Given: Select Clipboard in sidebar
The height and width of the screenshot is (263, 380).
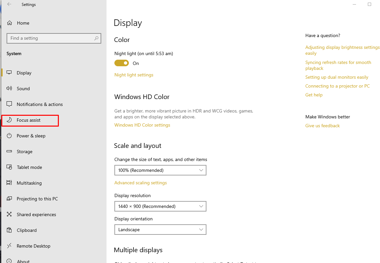Looking at the screenshot, I should [27, 230].
